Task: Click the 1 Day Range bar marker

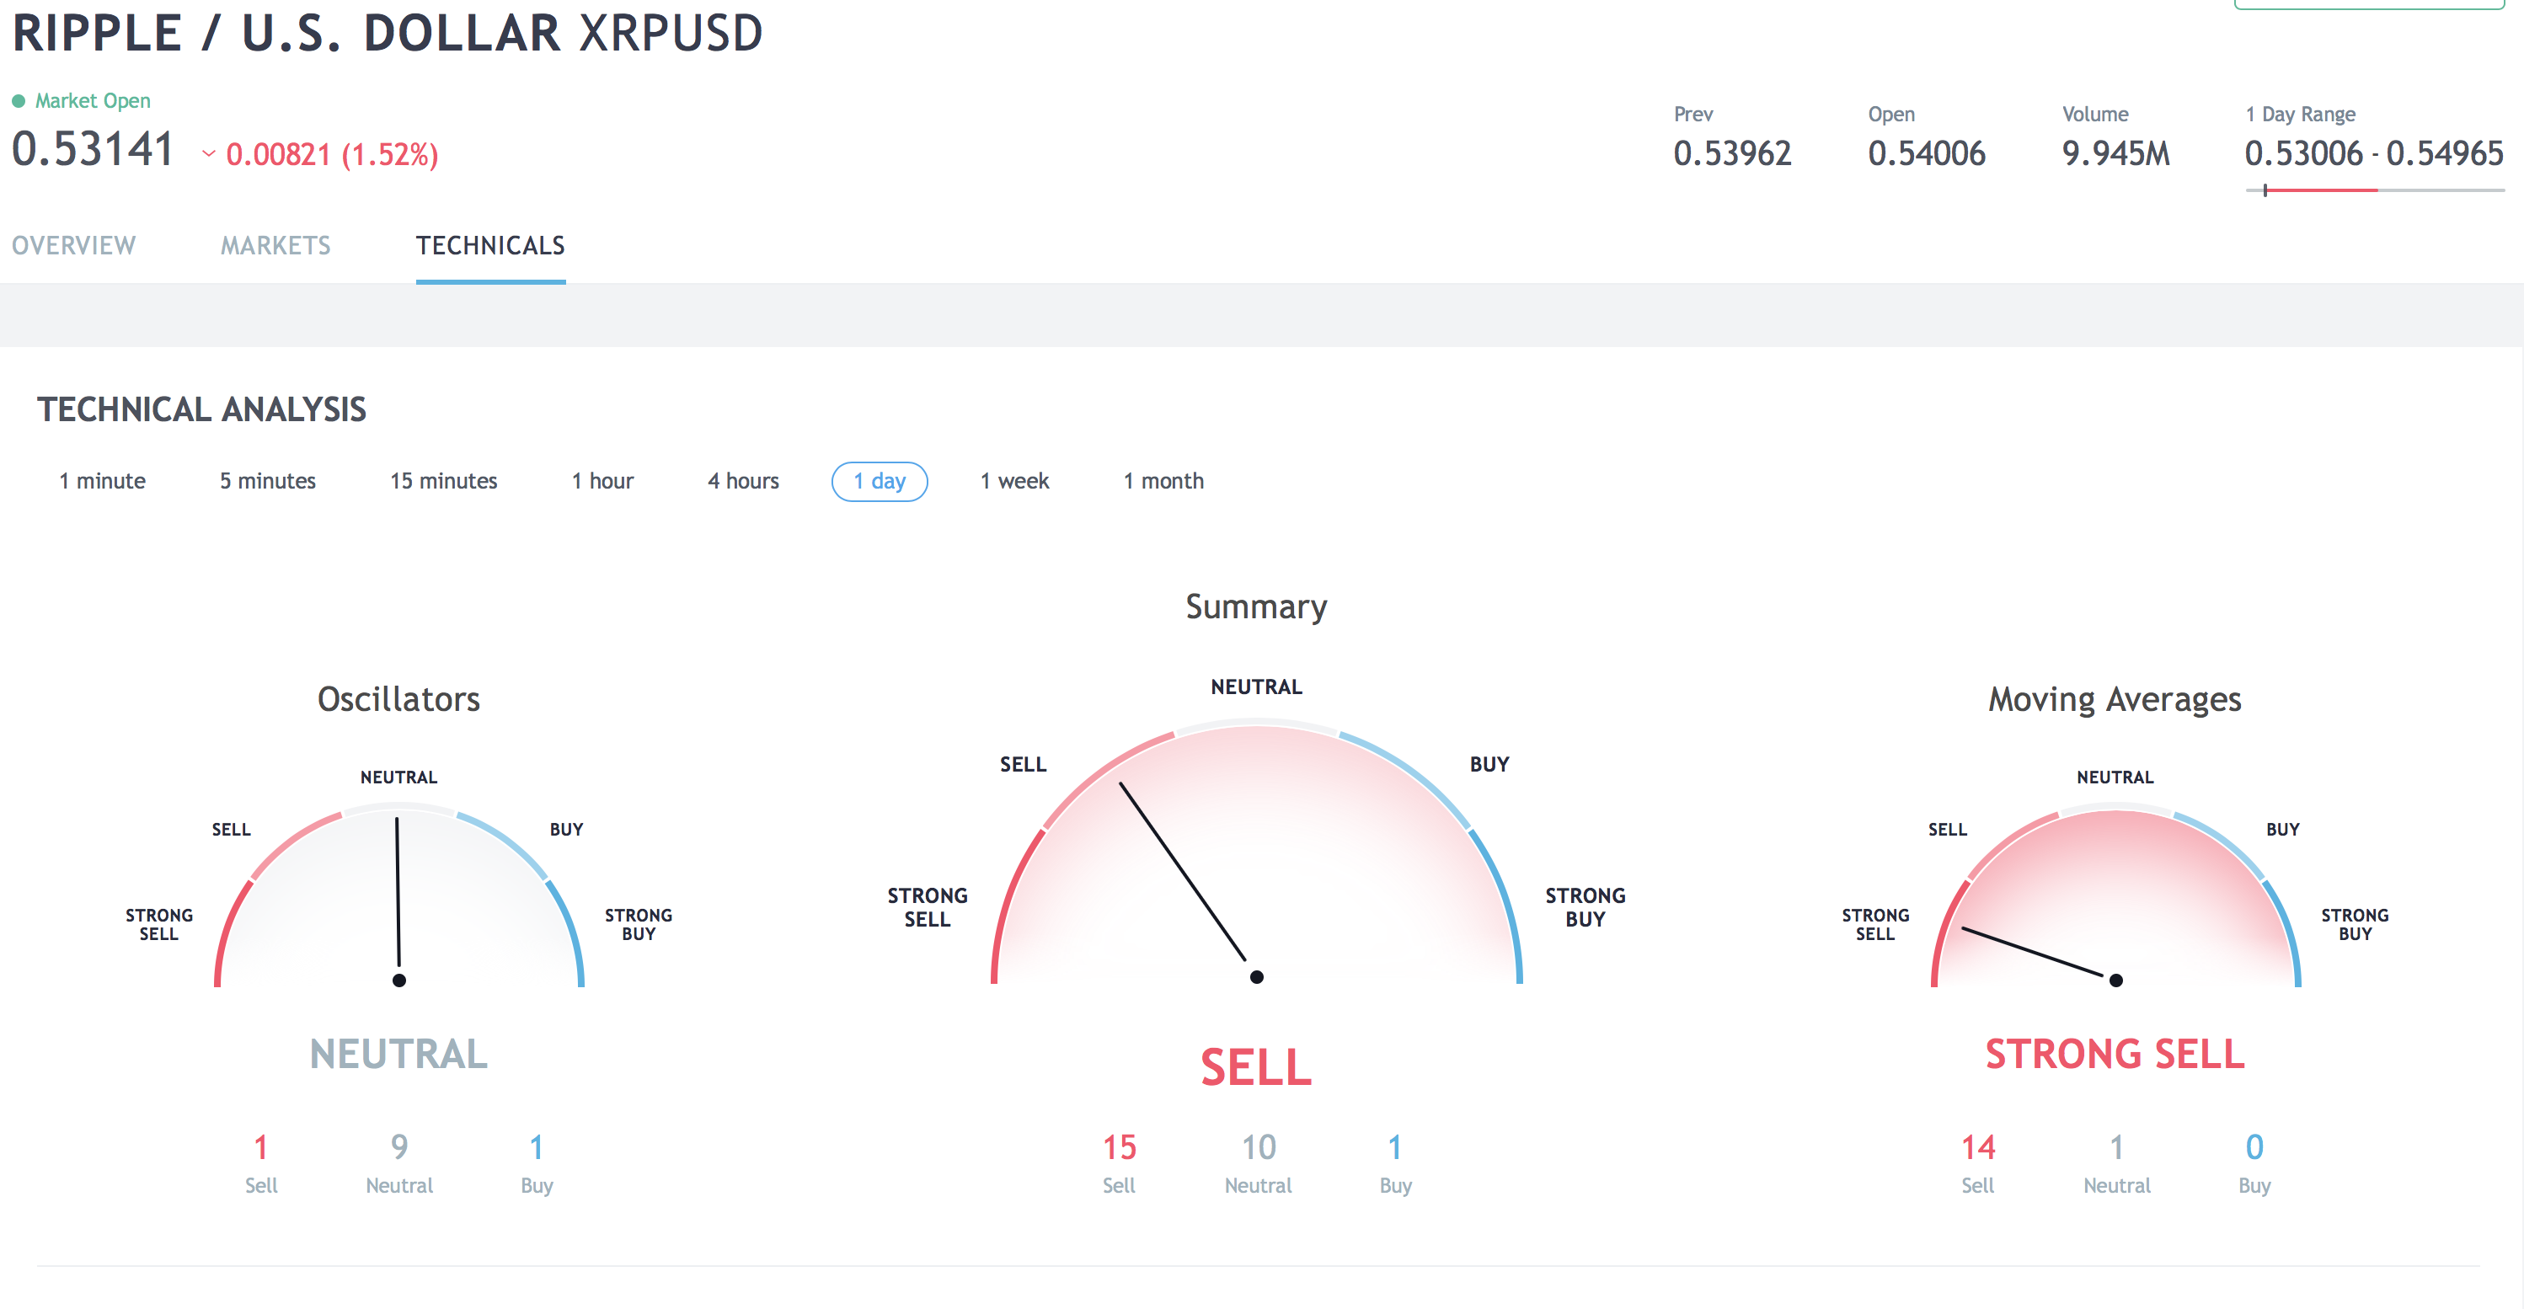Action: pos(2265,190)
